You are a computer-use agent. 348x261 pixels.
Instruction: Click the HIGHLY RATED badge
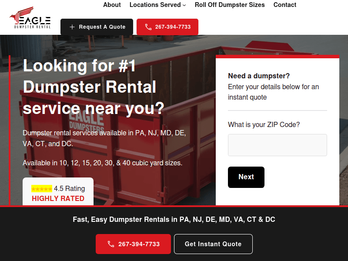click(58, 198)
